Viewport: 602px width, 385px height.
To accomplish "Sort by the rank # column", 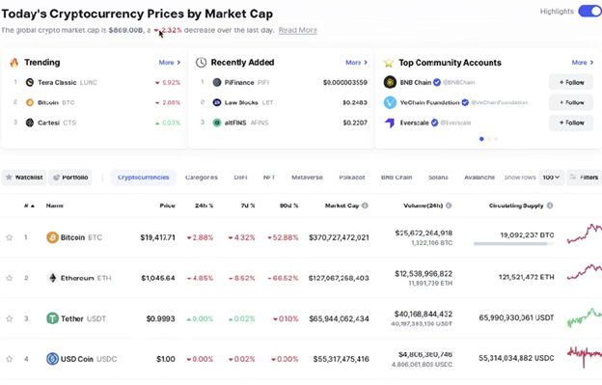I will 29,206.
